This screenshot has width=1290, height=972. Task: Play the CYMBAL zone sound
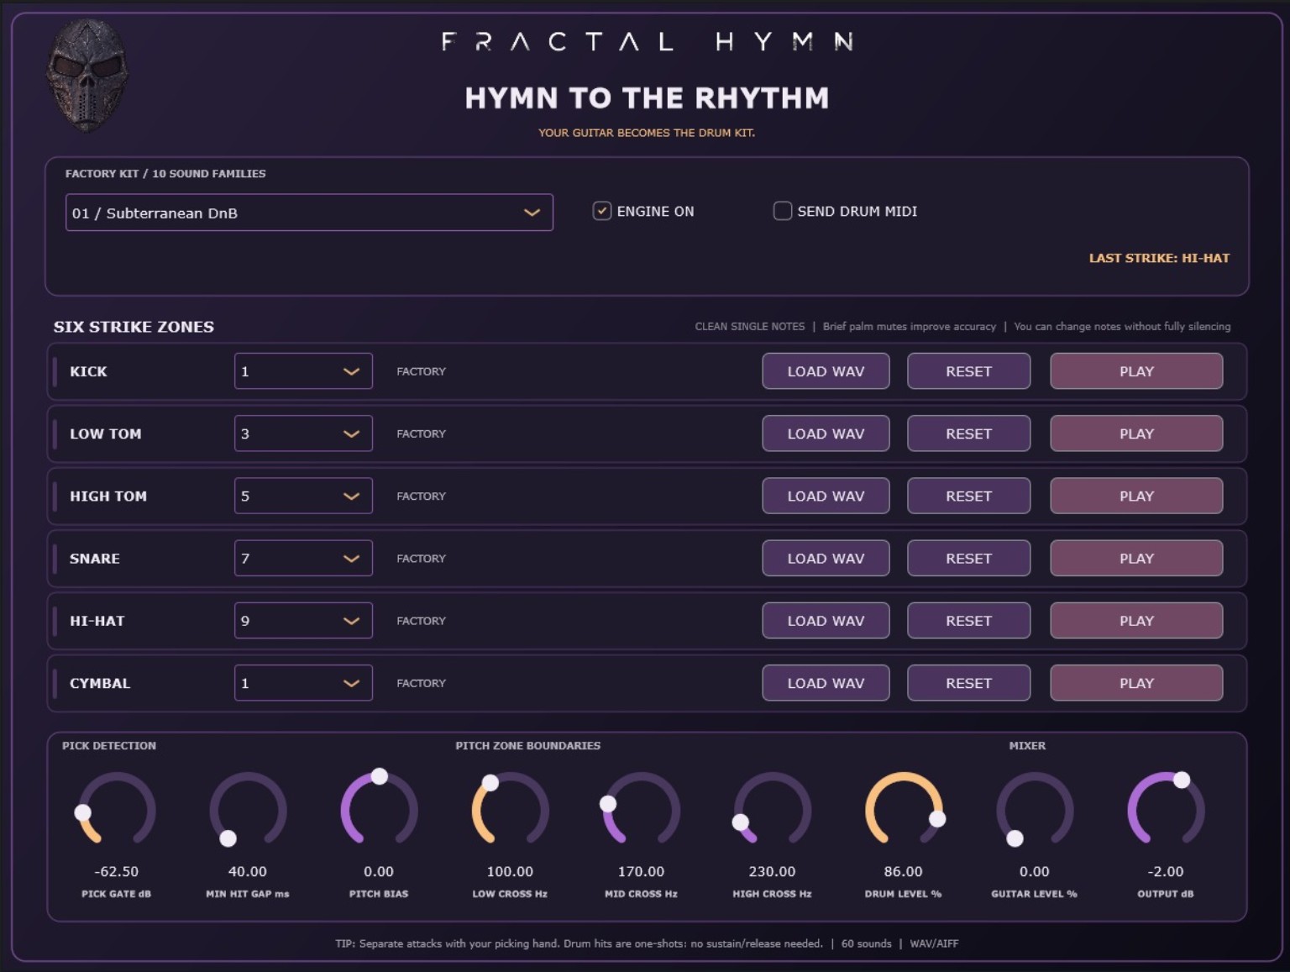[x=1136, y=683]
